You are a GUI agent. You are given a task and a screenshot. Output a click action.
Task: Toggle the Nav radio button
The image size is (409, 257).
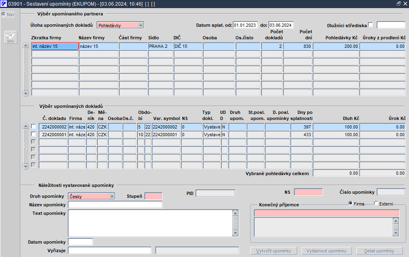pyautogui.click(x=4, y=14)
